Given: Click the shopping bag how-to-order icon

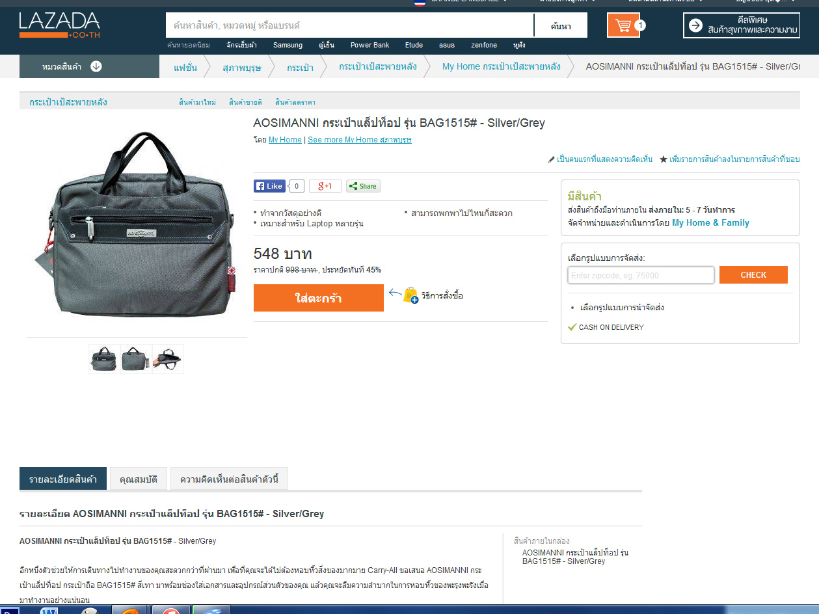Looking at the screenshot, I should pos(410,295).
